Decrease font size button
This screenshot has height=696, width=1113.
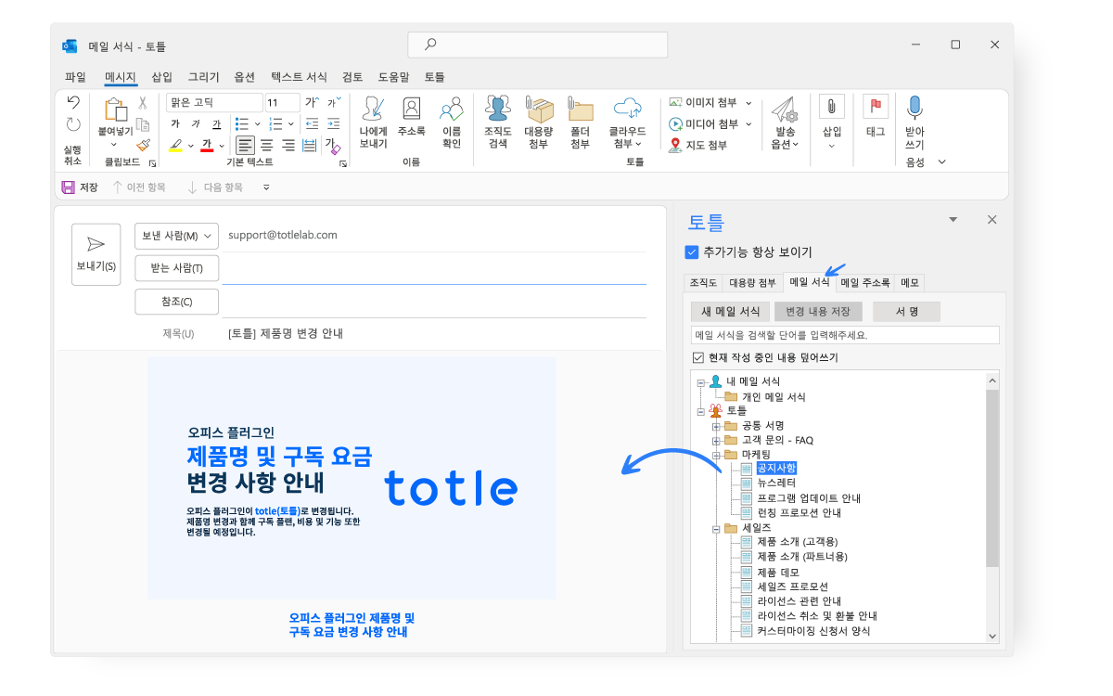(334, 102)
